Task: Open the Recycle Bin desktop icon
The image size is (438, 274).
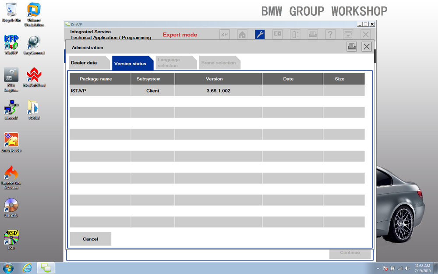Action: click(x=11, y=13)
